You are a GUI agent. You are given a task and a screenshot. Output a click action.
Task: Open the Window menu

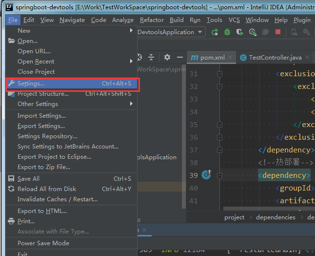pyautogui.click(x=257, y=20)
